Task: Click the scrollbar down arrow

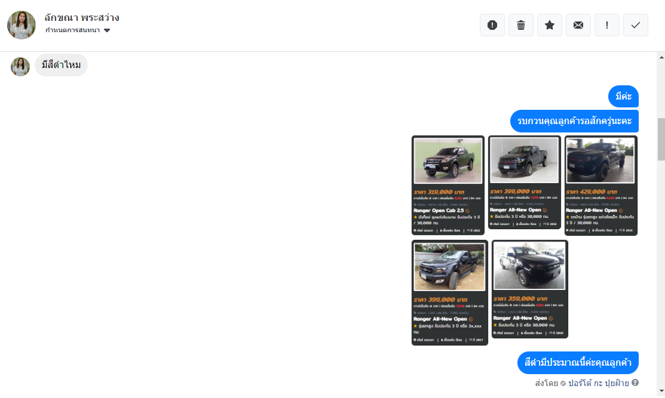Action: click(661, 391)
